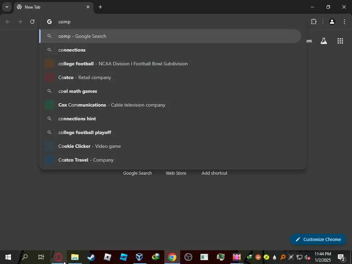Open Task View in taskbar
The image size is (352, 264).
click(41, 257)
